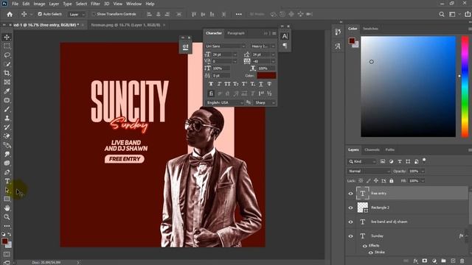Screen dimensions: 472x265
Task: Click the hue slider strip
Action: [465, 87]
